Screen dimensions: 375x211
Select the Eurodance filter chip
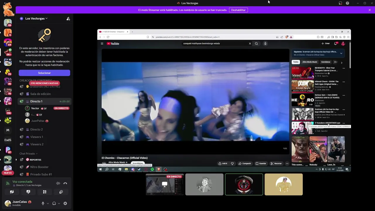326,62
